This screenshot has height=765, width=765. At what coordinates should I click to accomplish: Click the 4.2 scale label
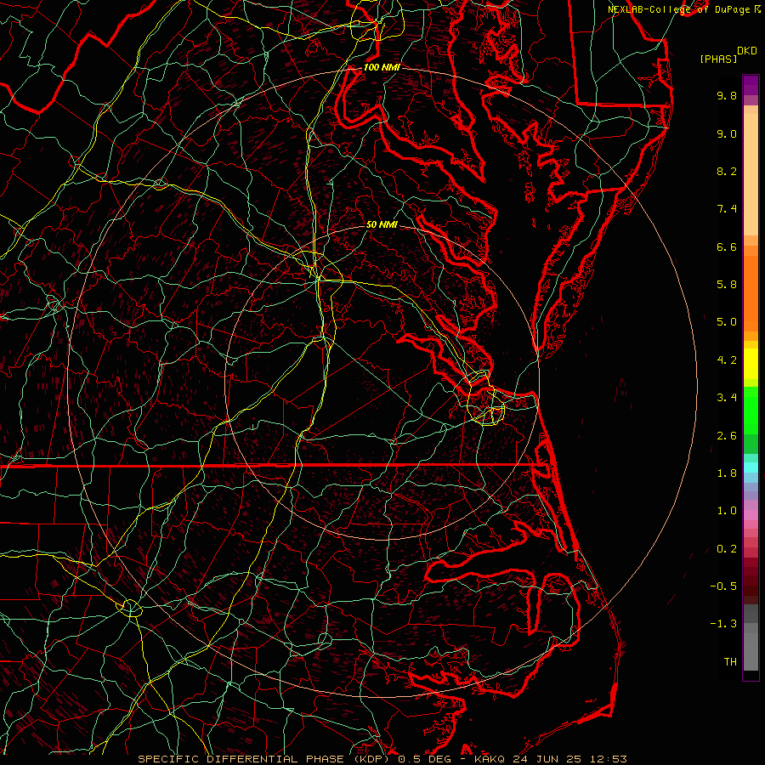(727, 360)
